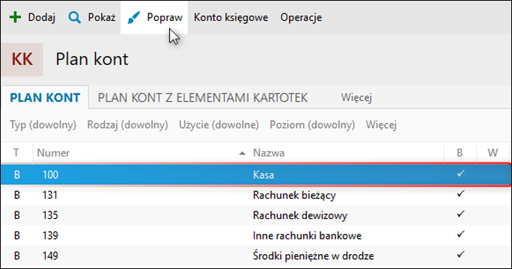Open the Konto księgowe menu
The image size is (512, 269).
[231, 17]
